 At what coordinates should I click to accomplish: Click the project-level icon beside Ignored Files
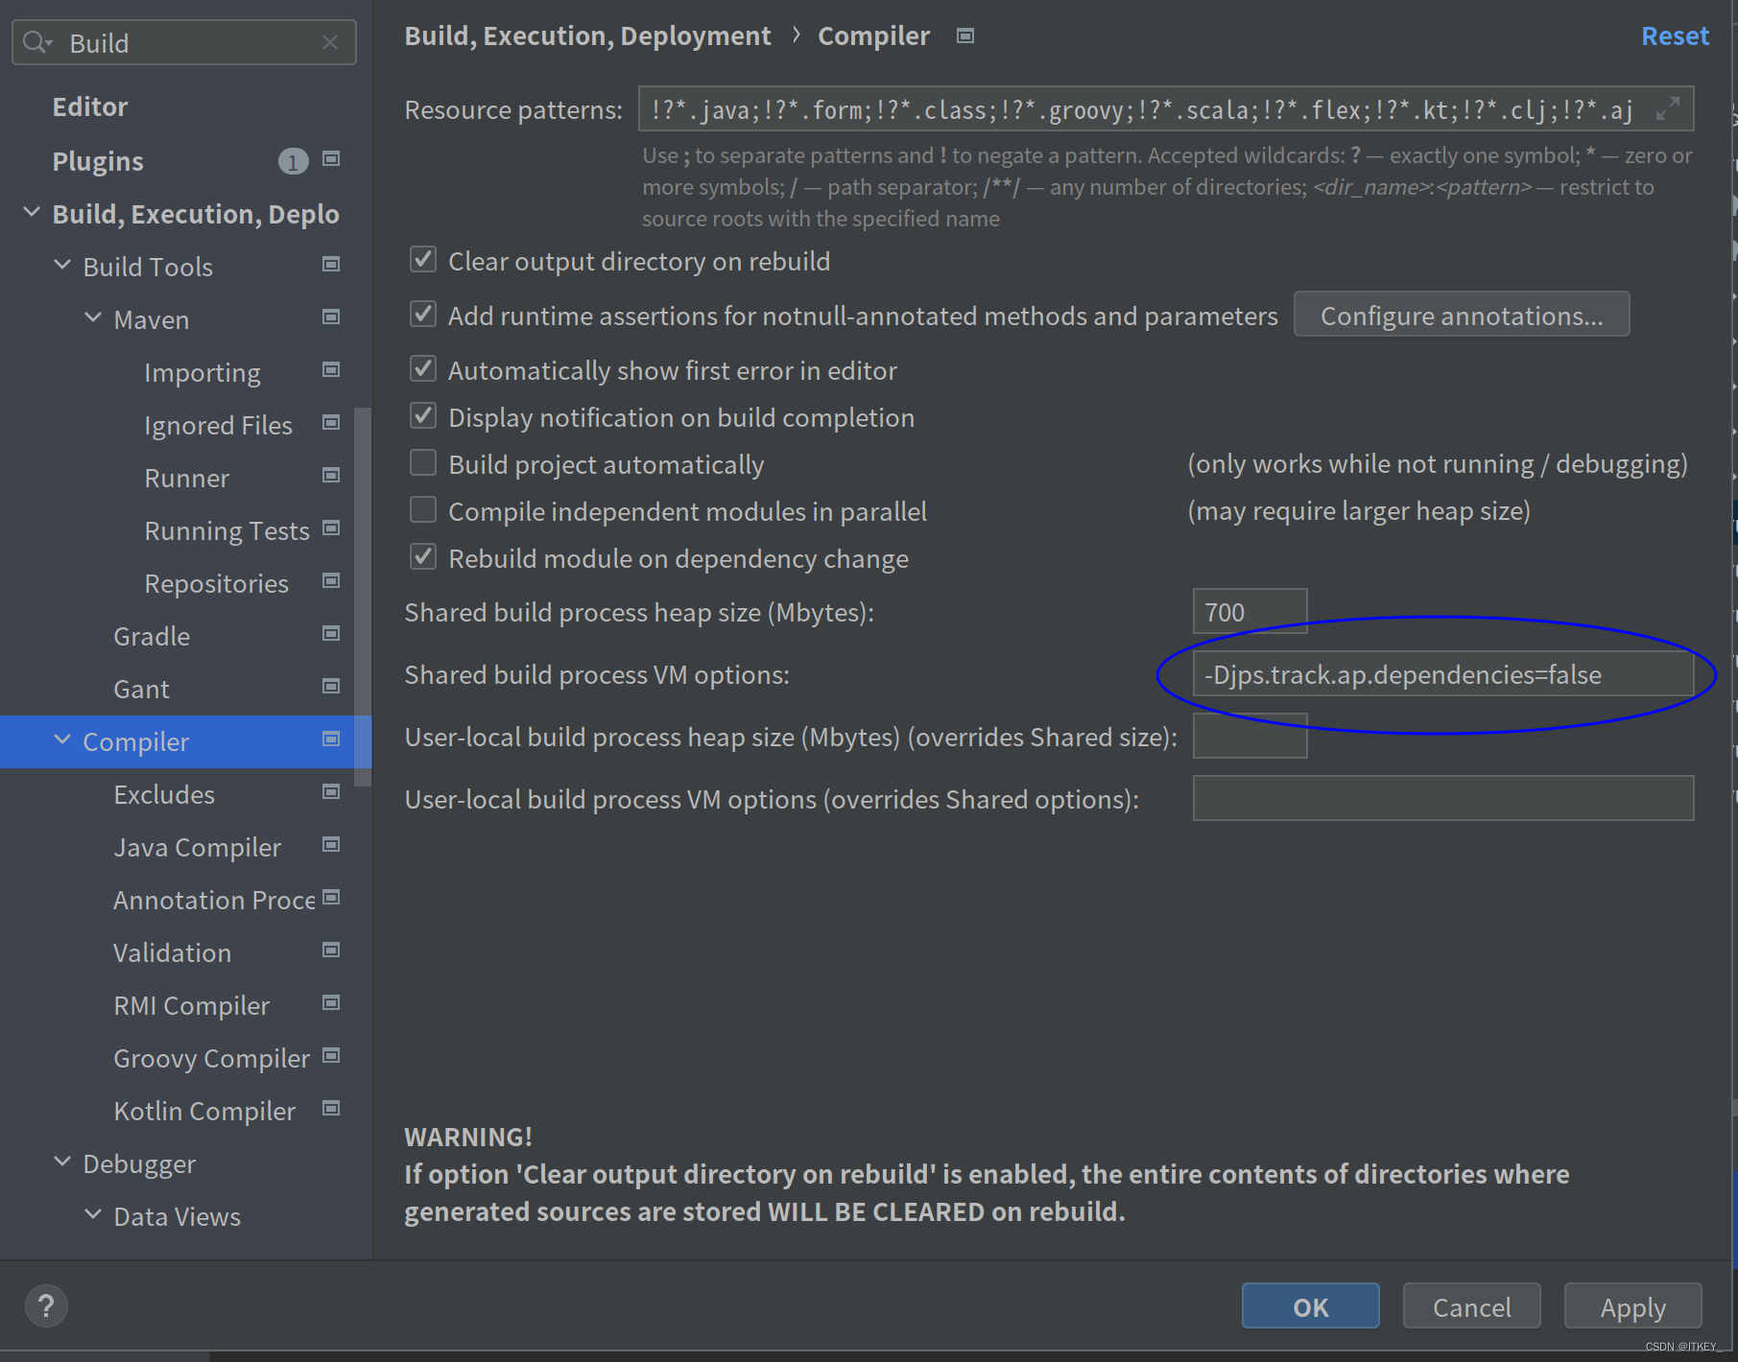click(x=331, y=423)
